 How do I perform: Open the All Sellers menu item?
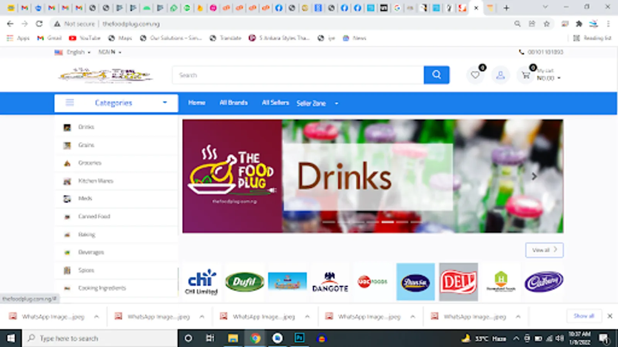tap(275, 103)
